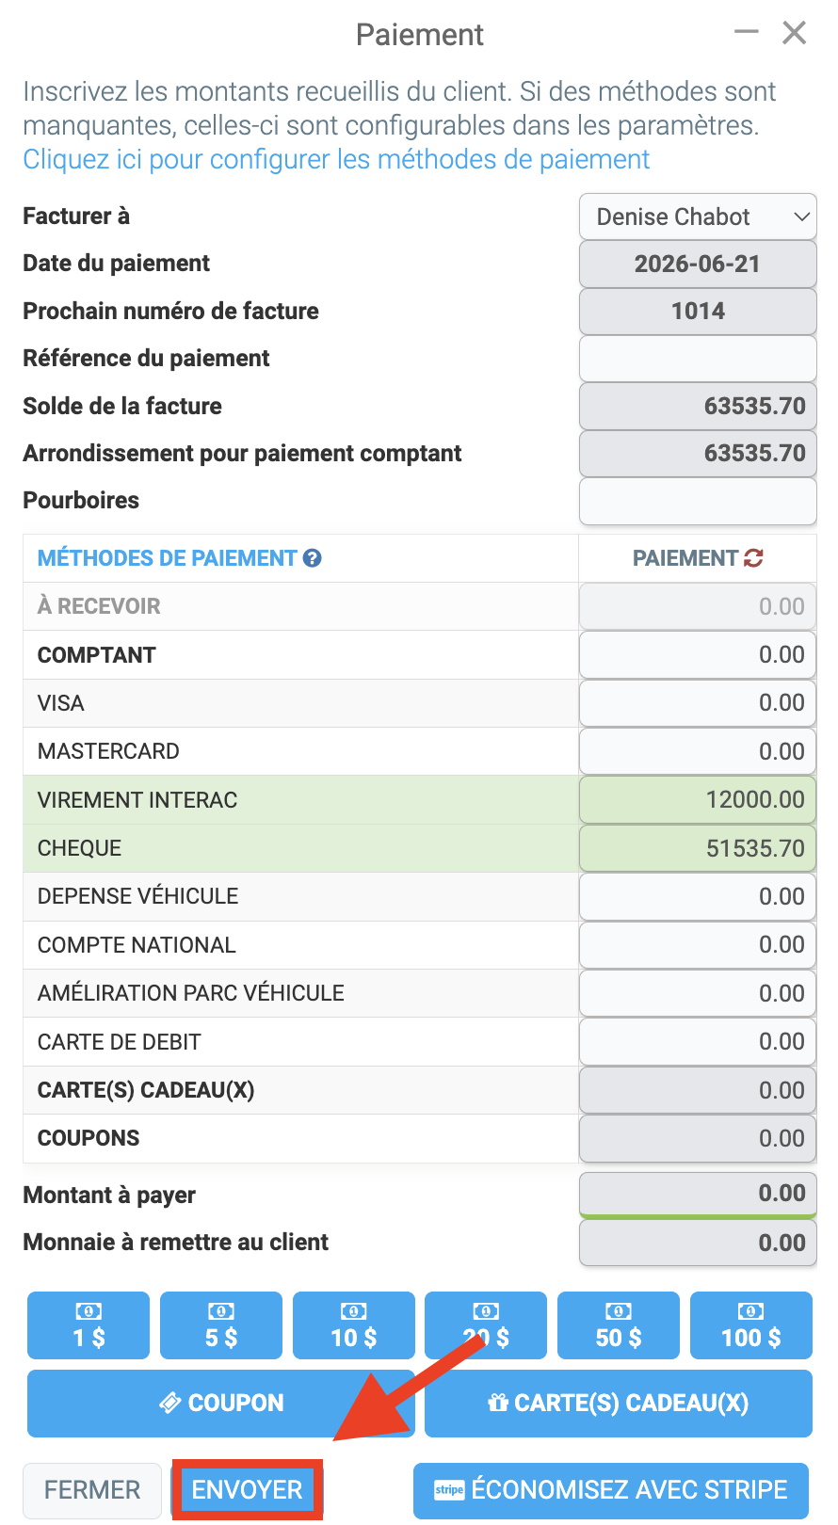Add 5 $ cash bill
Screen dimensions: 838x1525
(221, 1325)
